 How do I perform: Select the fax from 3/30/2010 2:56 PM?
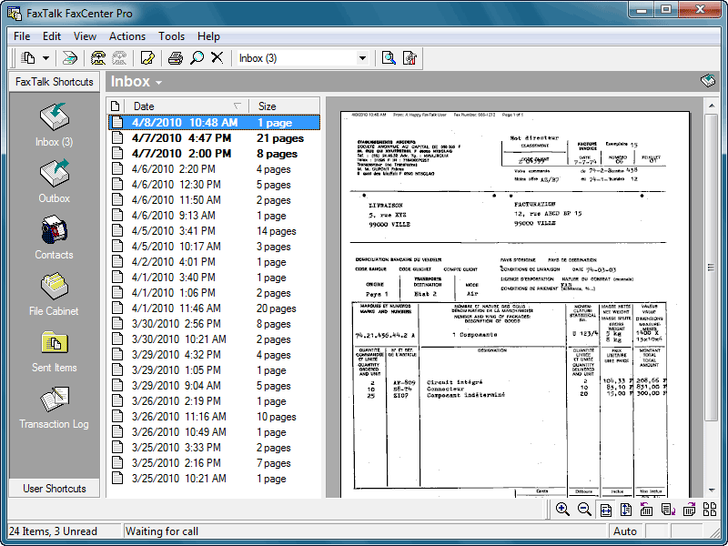click(214, 324)
